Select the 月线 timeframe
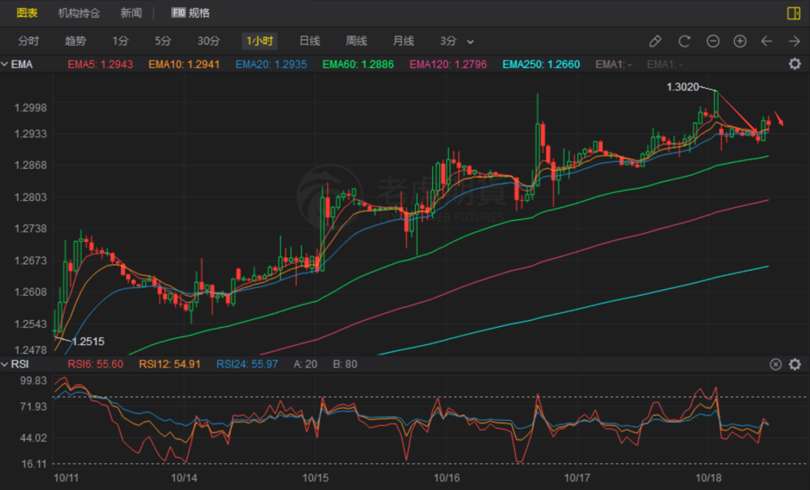810x490 pixels. click(x=403, y=41)
